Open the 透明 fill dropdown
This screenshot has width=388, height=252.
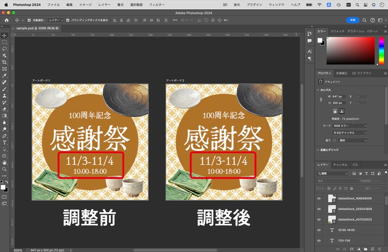click(x=353, y=140)
